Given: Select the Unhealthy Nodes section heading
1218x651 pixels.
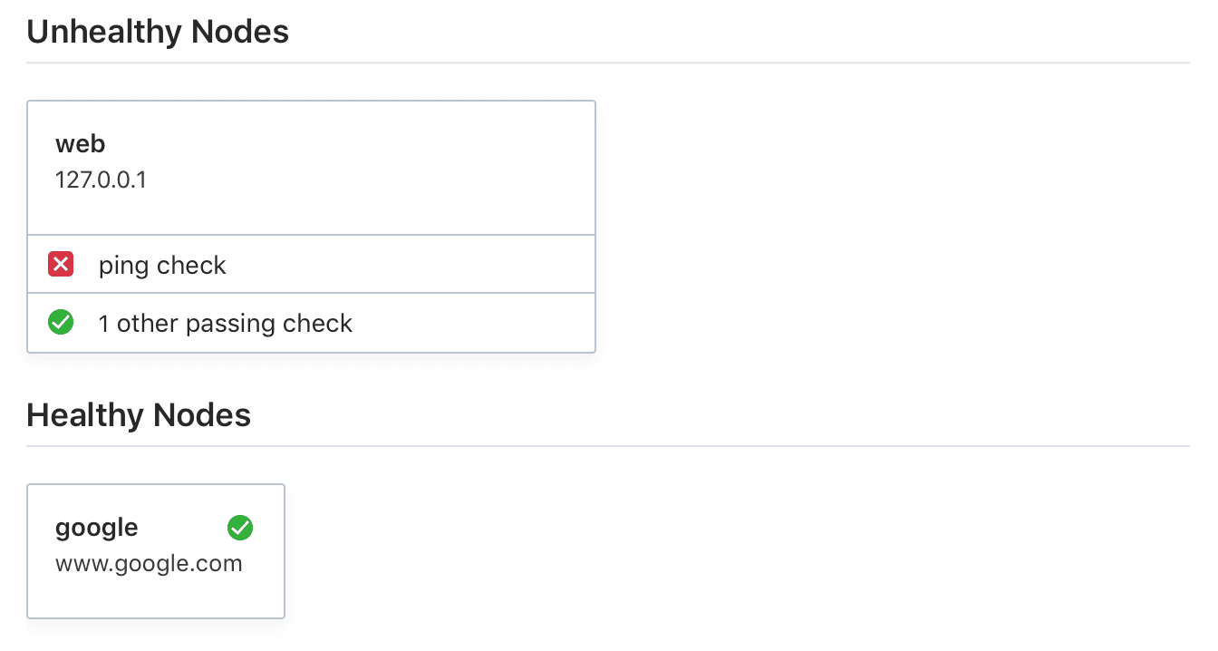Looking at the screenshot, I should click(x=158, y=31).
